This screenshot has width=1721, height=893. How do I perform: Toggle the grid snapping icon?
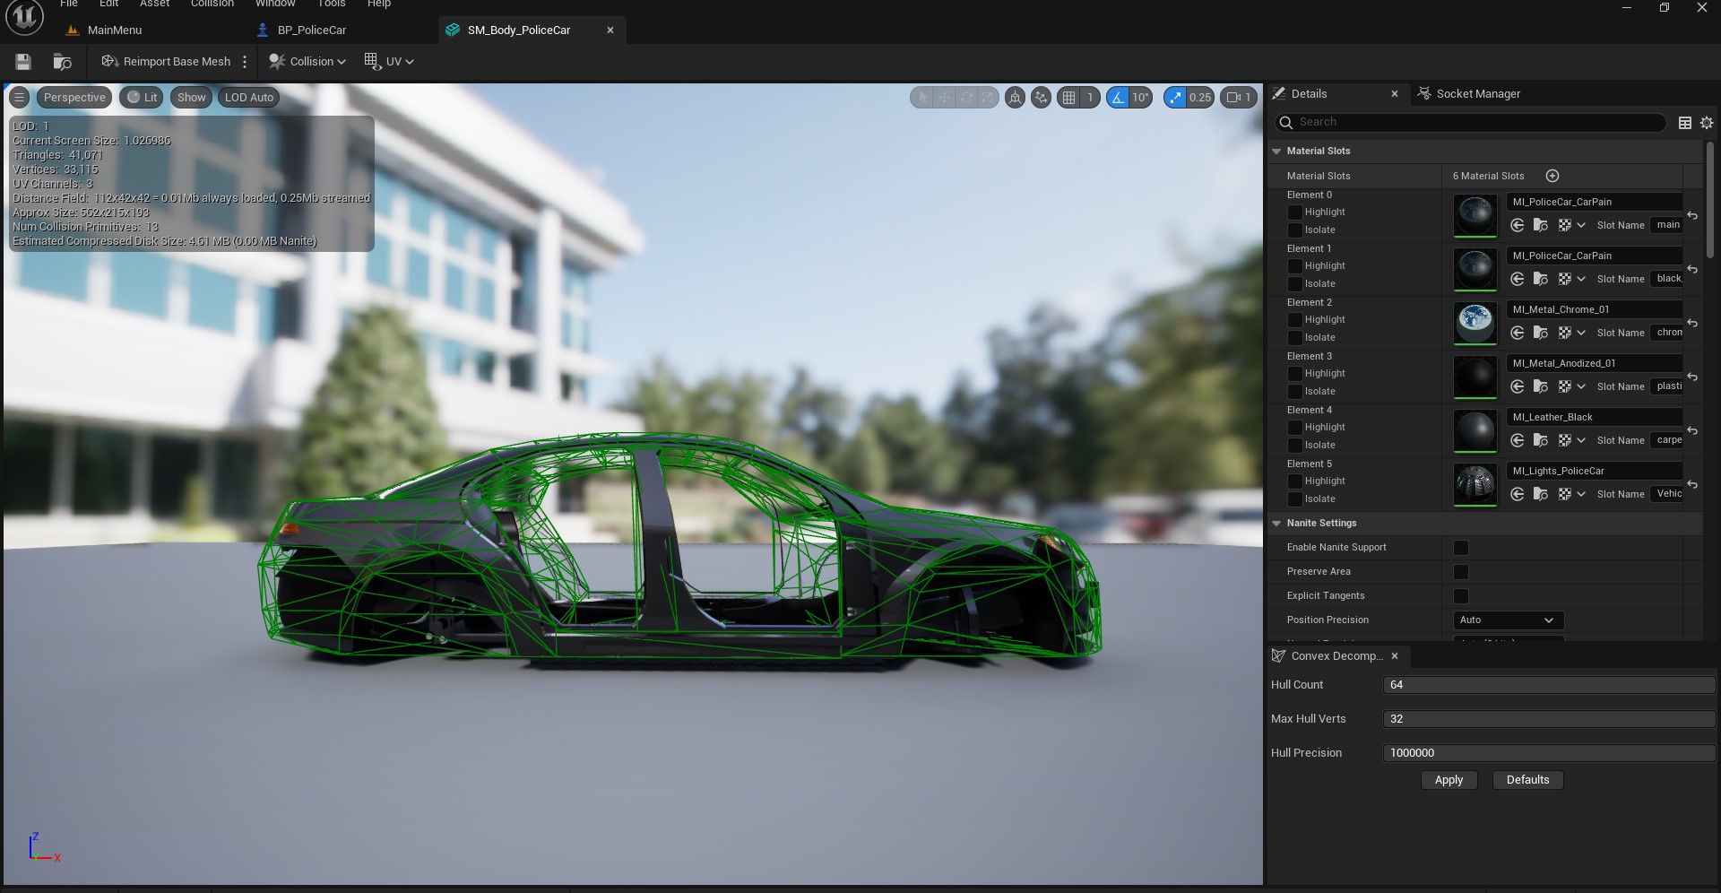point(1068,98)
